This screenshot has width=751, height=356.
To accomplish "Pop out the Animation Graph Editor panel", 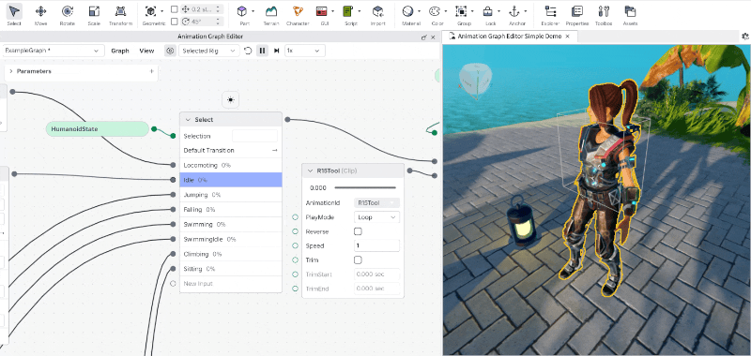I will click(x=423, y=37).
